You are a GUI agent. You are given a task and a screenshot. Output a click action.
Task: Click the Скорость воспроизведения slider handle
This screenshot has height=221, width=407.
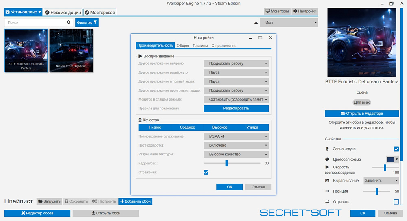click(385, 168)
